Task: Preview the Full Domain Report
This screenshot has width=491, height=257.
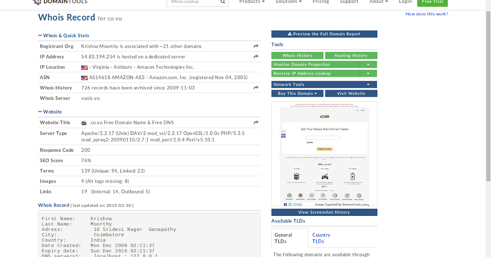Action: [x=324, y=34]
